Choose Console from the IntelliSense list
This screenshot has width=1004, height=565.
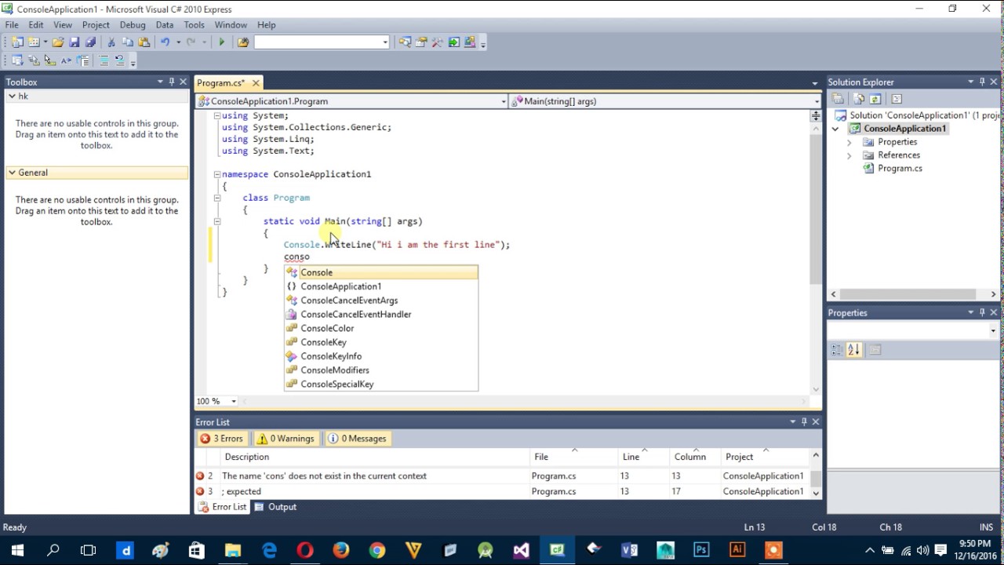pos(380,272)
